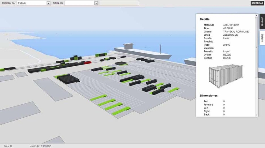265x148 pixels.
Task: Open the Colorear por dropdown arrow
Action: [x=48, y=3]
